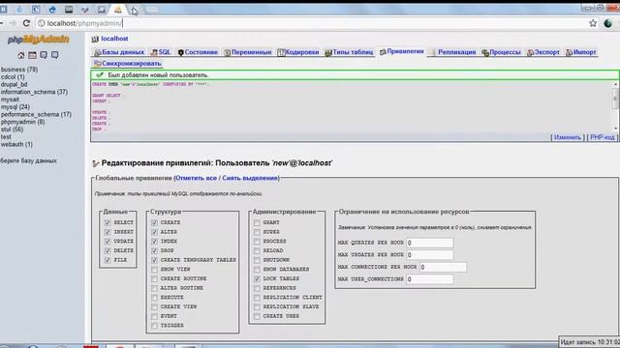The width and height of the screenshot is (620, 348).
Task: Enable the EXECUTE privilege
Action: (155, 298)
